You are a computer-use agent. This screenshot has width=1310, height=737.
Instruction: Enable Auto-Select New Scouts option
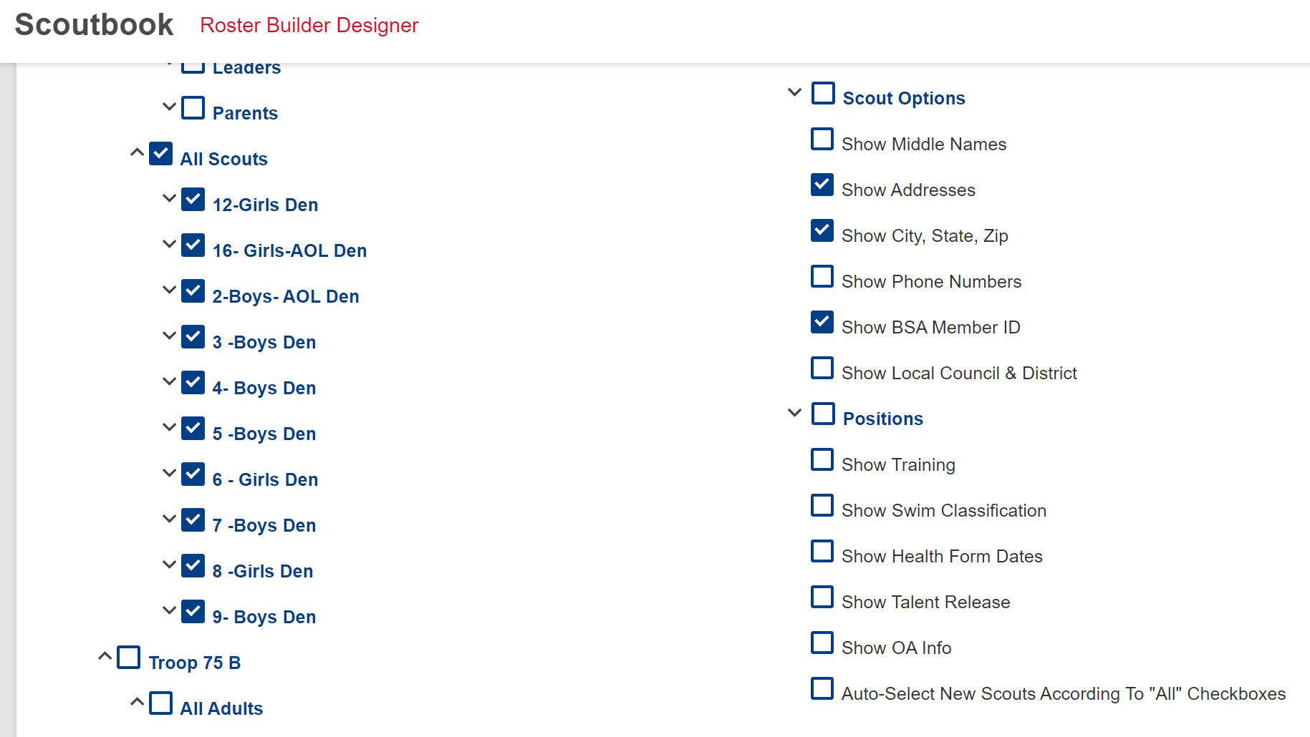click(x=822, y=688)
